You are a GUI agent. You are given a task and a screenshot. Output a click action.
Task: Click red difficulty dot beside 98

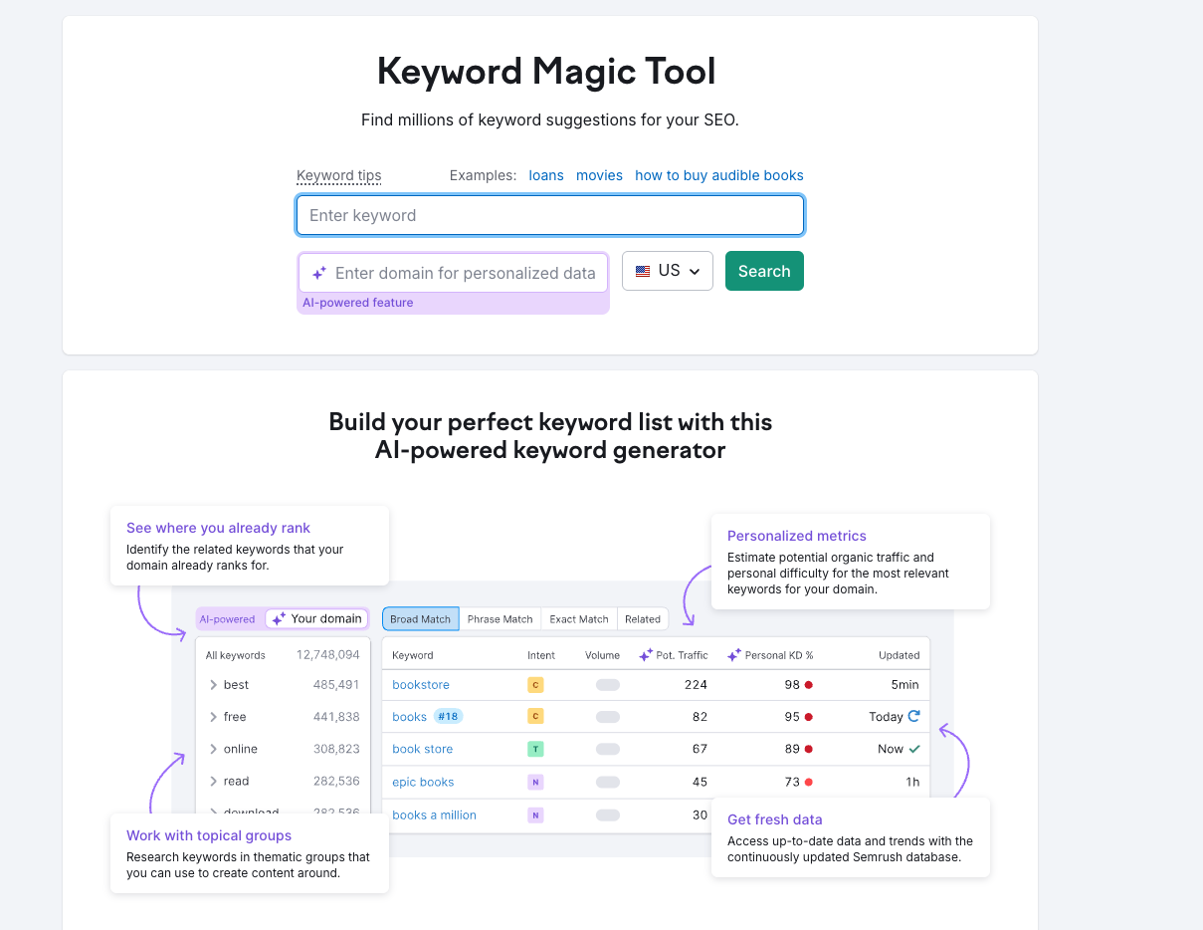[x=809, y=685]
